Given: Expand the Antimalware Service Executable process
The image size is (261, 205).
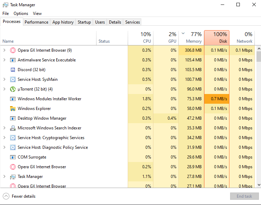Looking at the screenshot, I should click(5, 60).
